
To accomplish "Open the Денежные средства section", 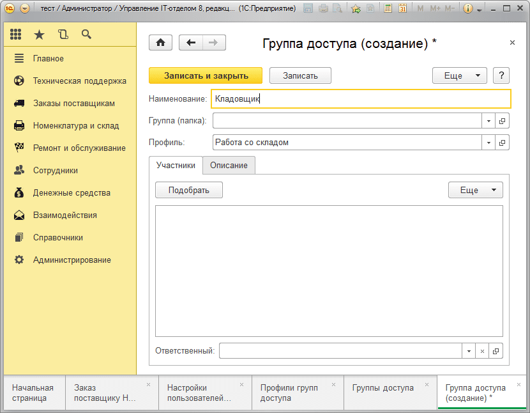I will (x=72, y=192).
